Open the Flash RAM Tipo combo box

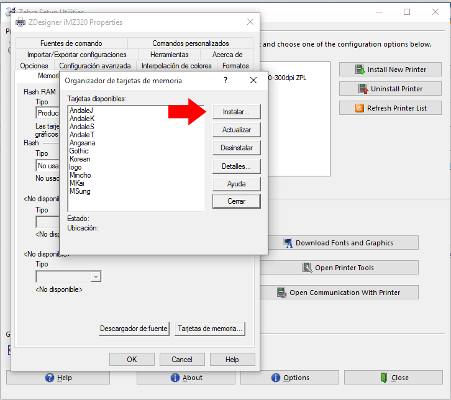48,112
